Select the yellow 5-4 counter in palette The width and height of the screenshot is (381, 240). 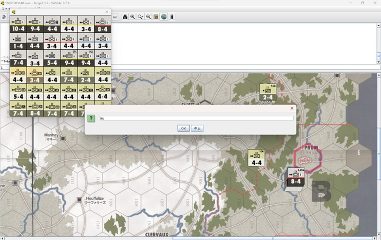coord(18,92)
